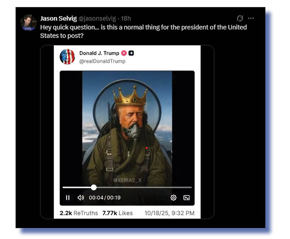The width and height of the screenshot is (290, 239).
Task: Click the 10/18/25, 9:32 PM post date
Action: click(x=169, y=213)
